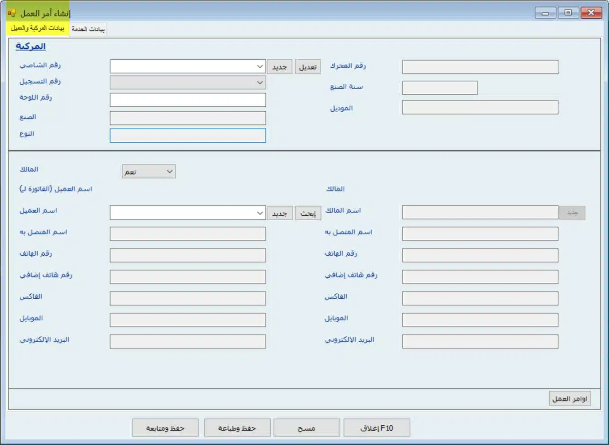609x445 pixels.
Task: Maximize the work order window
Action: point(568,13)
